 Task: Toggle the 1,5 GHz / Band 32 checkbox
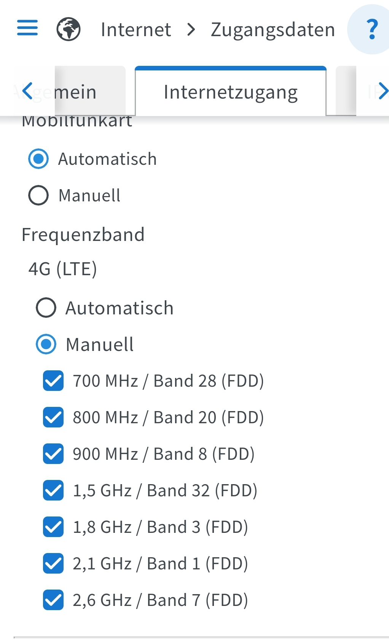tap(53, 490)
